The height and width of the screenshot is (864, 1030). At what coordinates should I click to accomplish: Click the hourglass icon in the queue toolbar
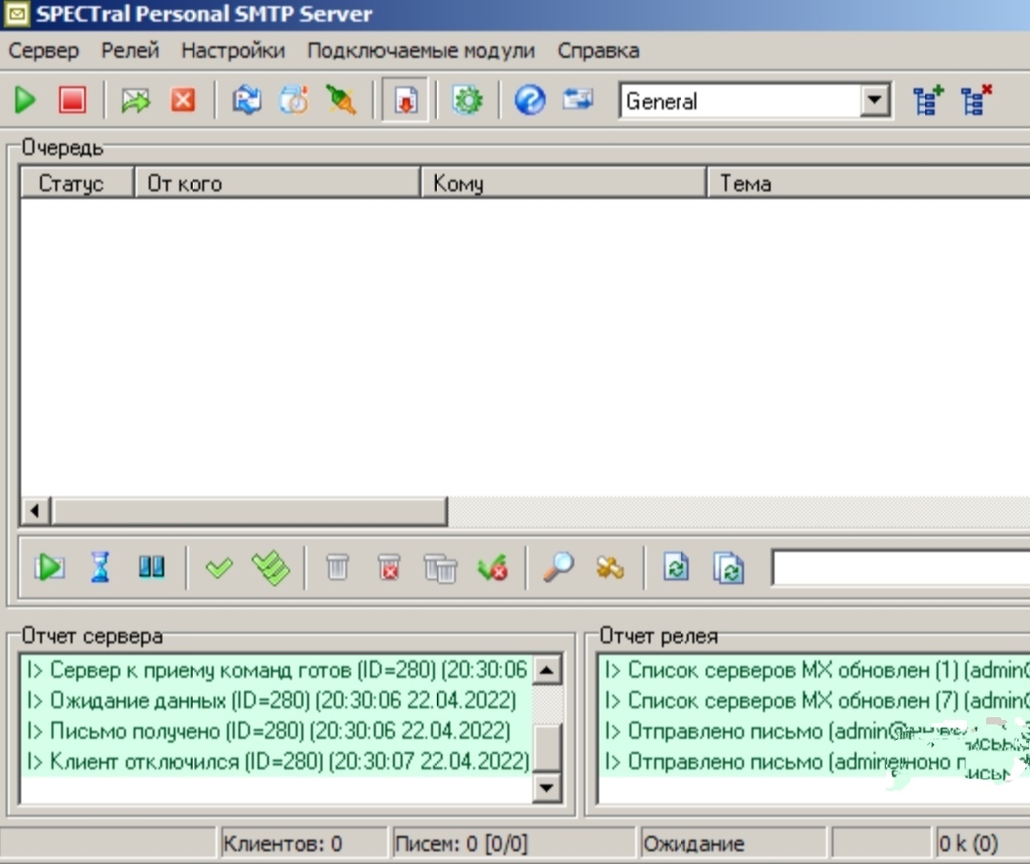[100, 567]
